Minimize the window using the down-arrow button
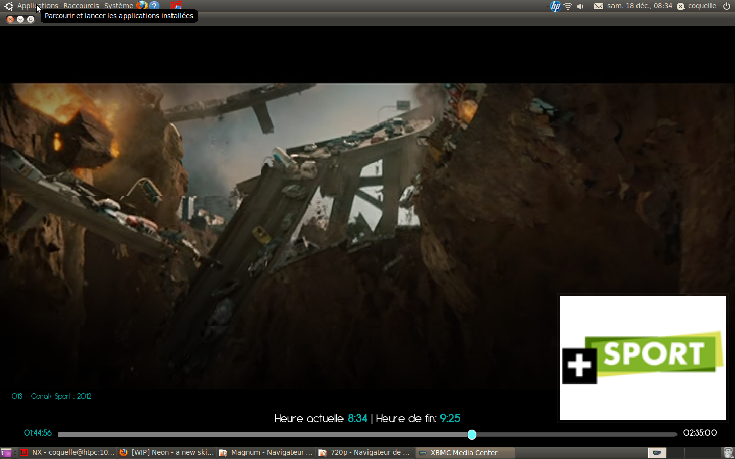The width and height of the screenshot is (735, 459). (20, 19)
